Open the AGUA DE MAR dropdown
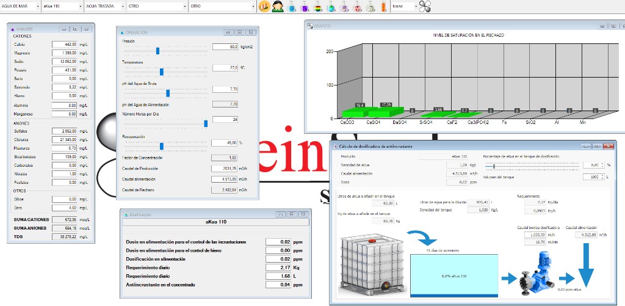This screenshot has height=306, width=625. pyautogui.click(x=20, y=6)
